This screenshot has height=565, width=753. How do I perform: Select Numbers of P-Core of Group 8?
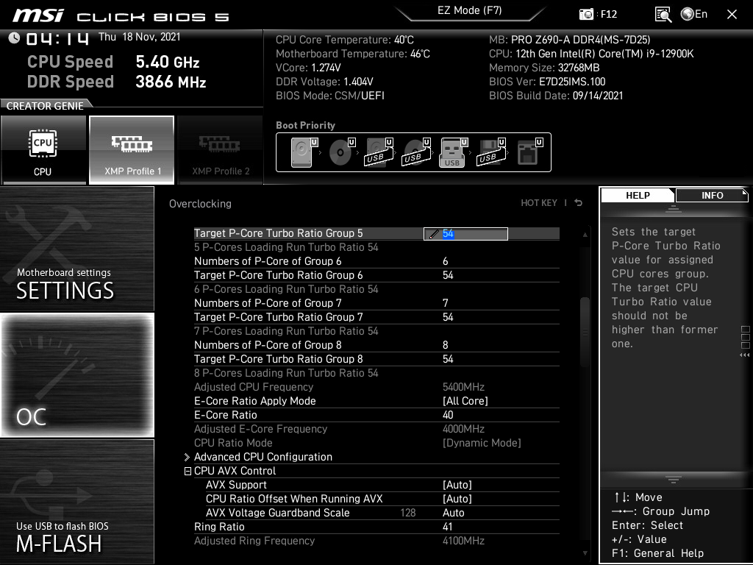click(x=376, y=345)
